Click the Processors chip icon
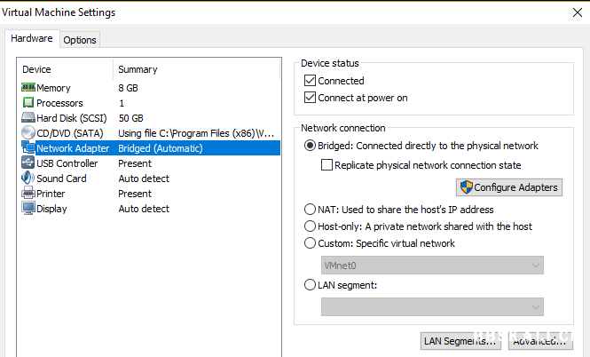Screen dimensions: 590x357 click(28, 102)
